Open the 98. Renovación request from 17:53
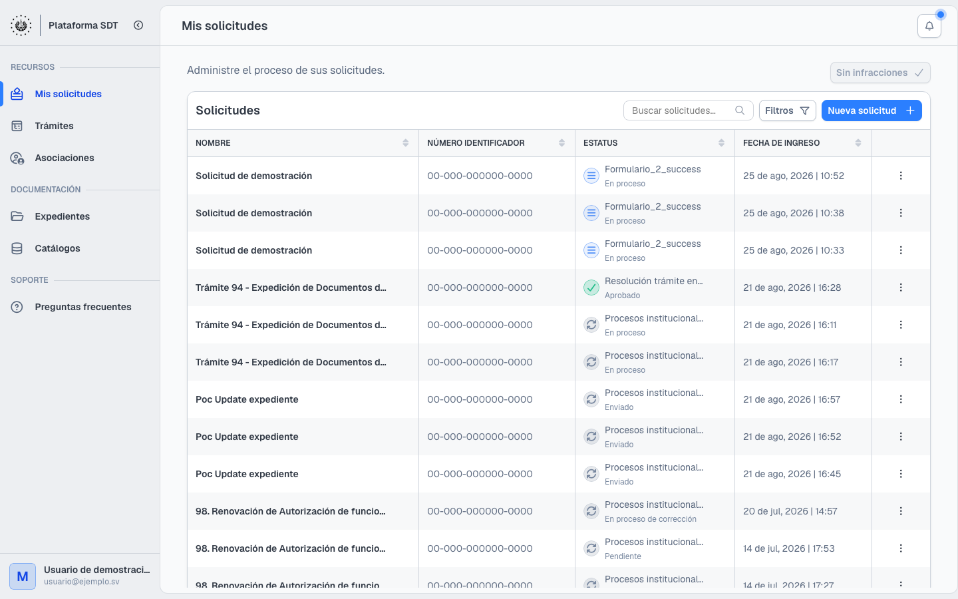 [x=291, y=548]
